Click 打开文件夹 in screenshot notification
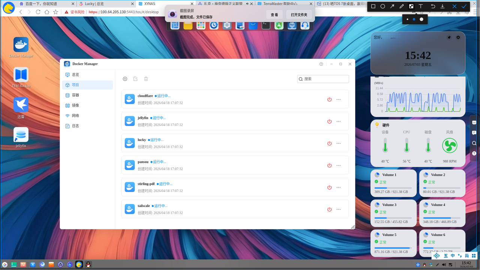 tap(299, 15)
